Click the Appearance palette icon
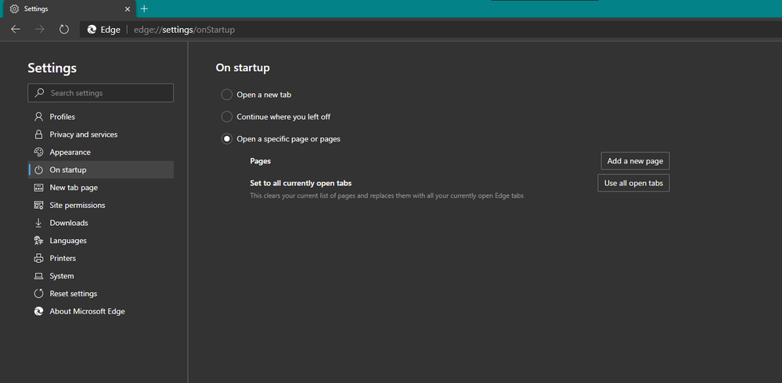 (x=38, y=152)
